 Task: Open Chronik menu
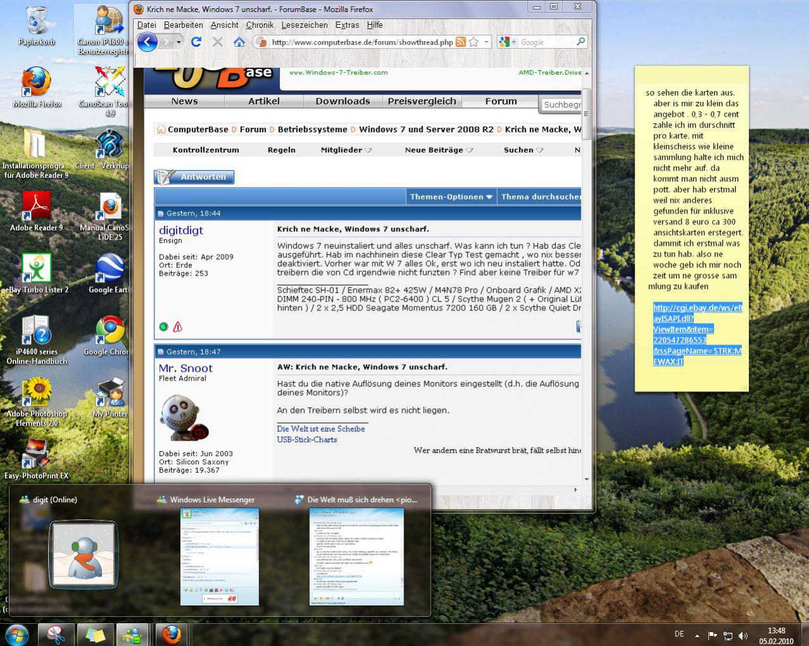pos(260,25)
